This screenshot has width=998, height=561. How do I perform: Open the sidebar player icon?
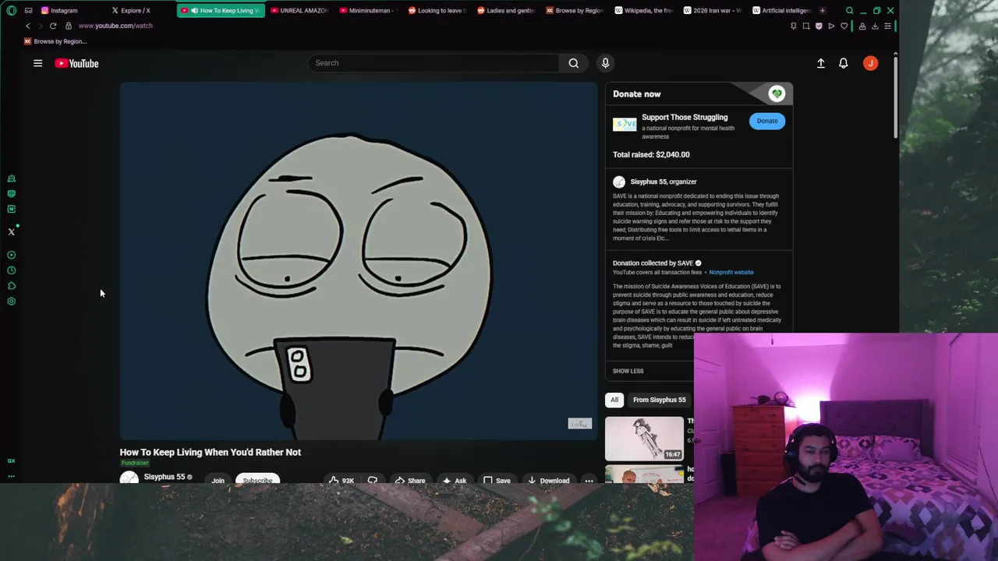click(11, 255)
